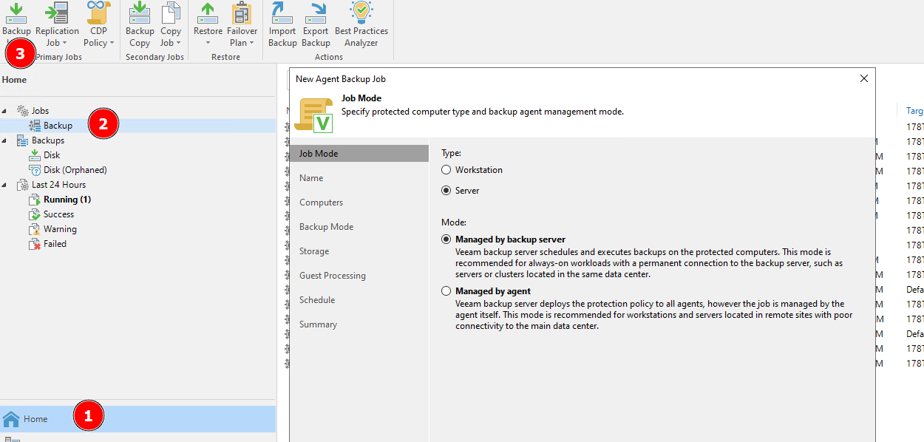Choose Managed by backup server mode
This screenshot has width=924, height=442.
(446, 239)
